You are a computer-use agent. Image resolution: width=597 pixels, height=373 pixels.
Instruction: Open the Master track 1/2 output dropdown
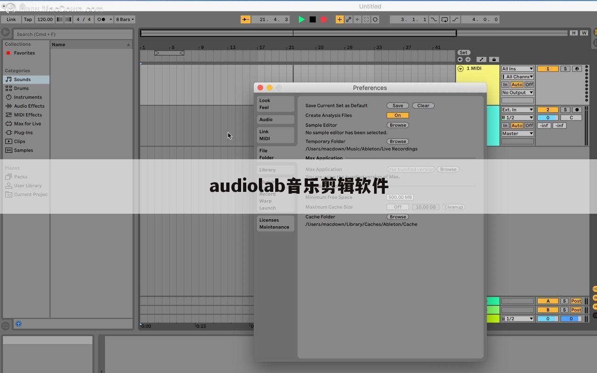tap(517, 319)
